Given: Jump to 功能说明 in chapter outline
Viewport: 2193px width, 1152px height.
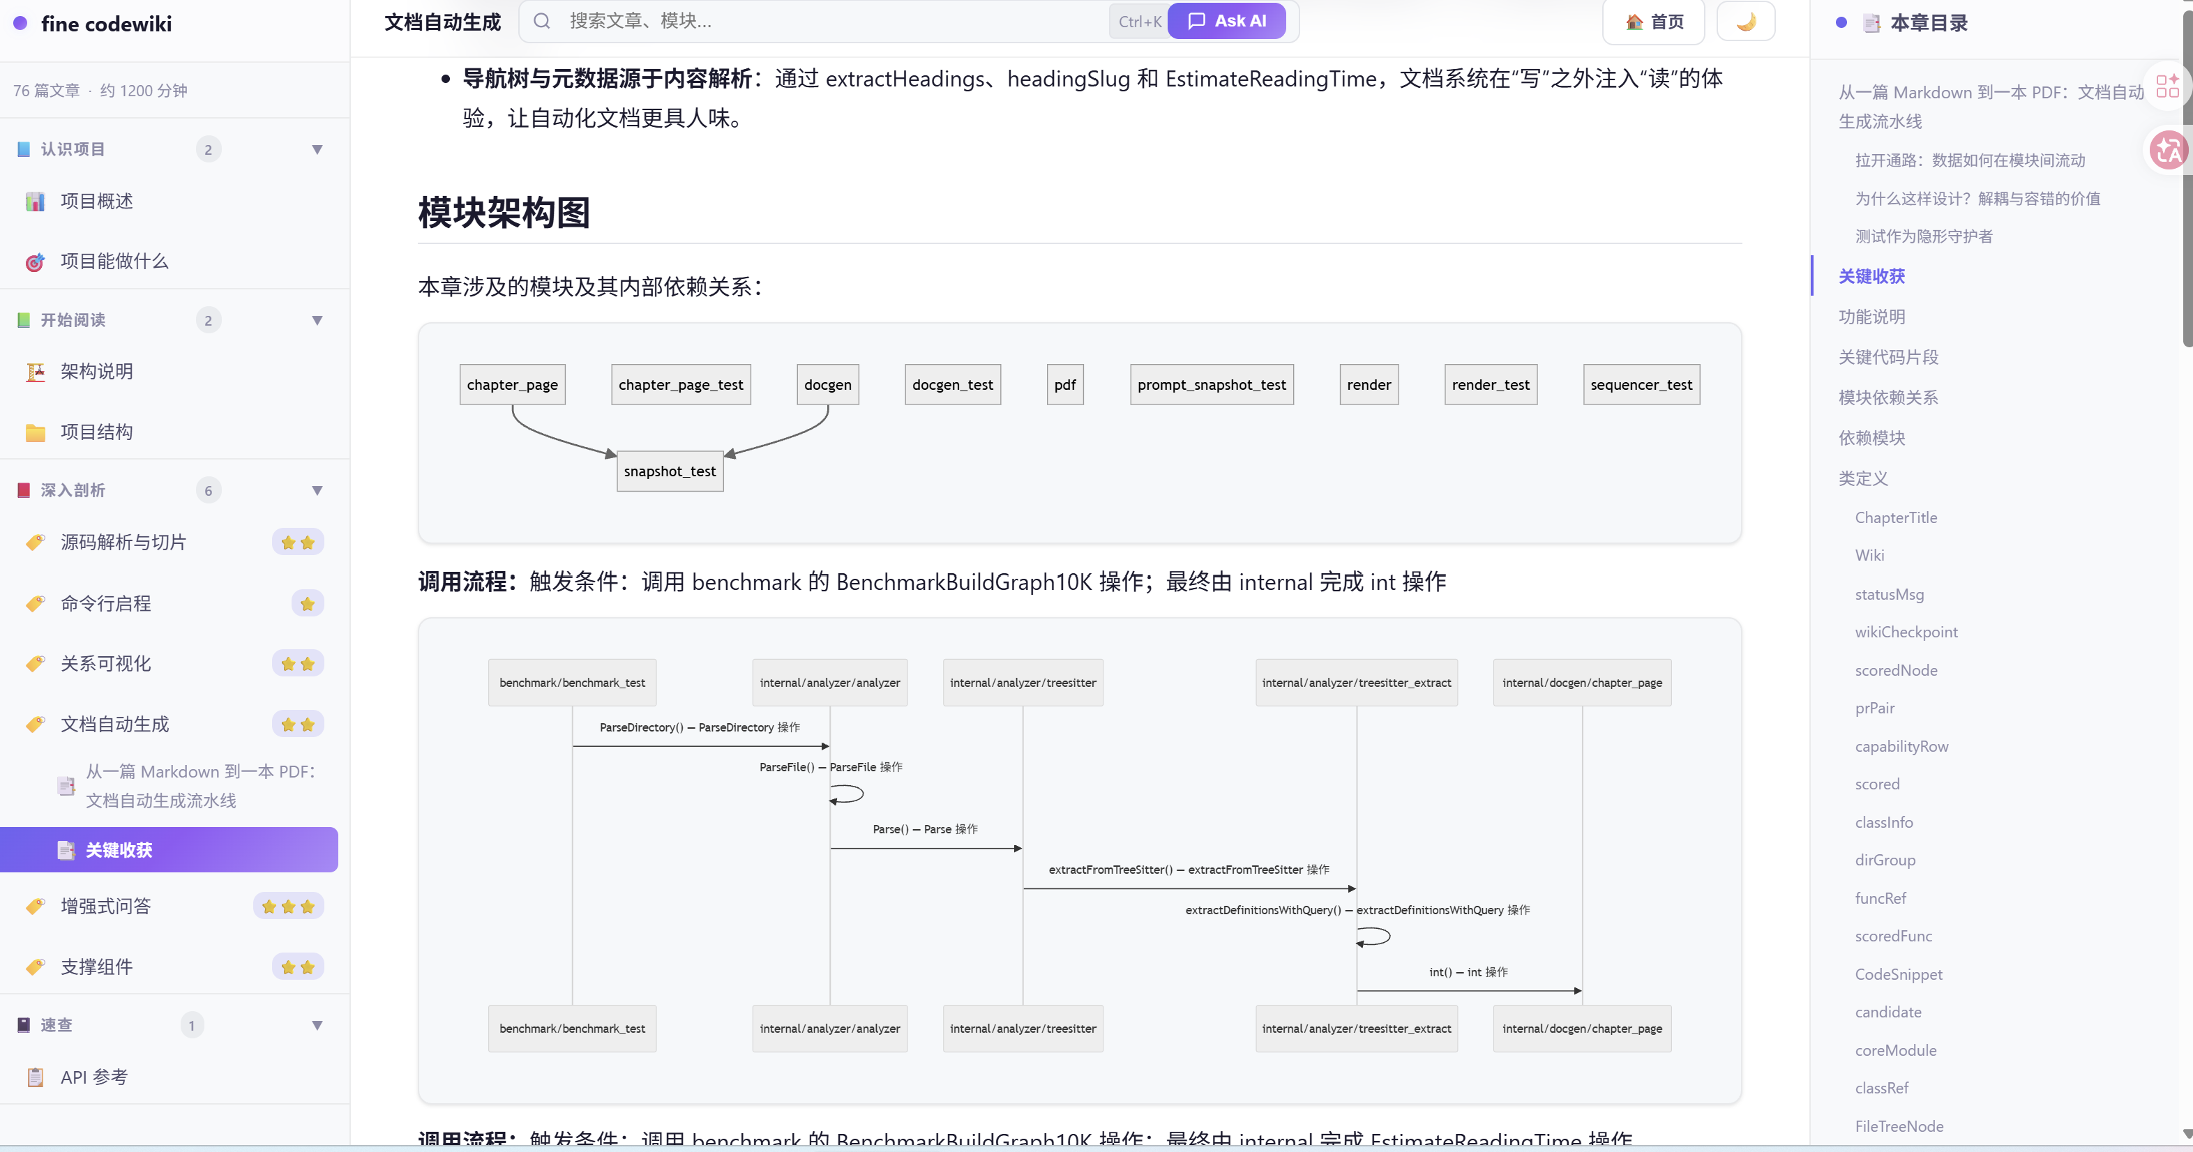Looking at the screenshot, I should (x=1871, y=317).
